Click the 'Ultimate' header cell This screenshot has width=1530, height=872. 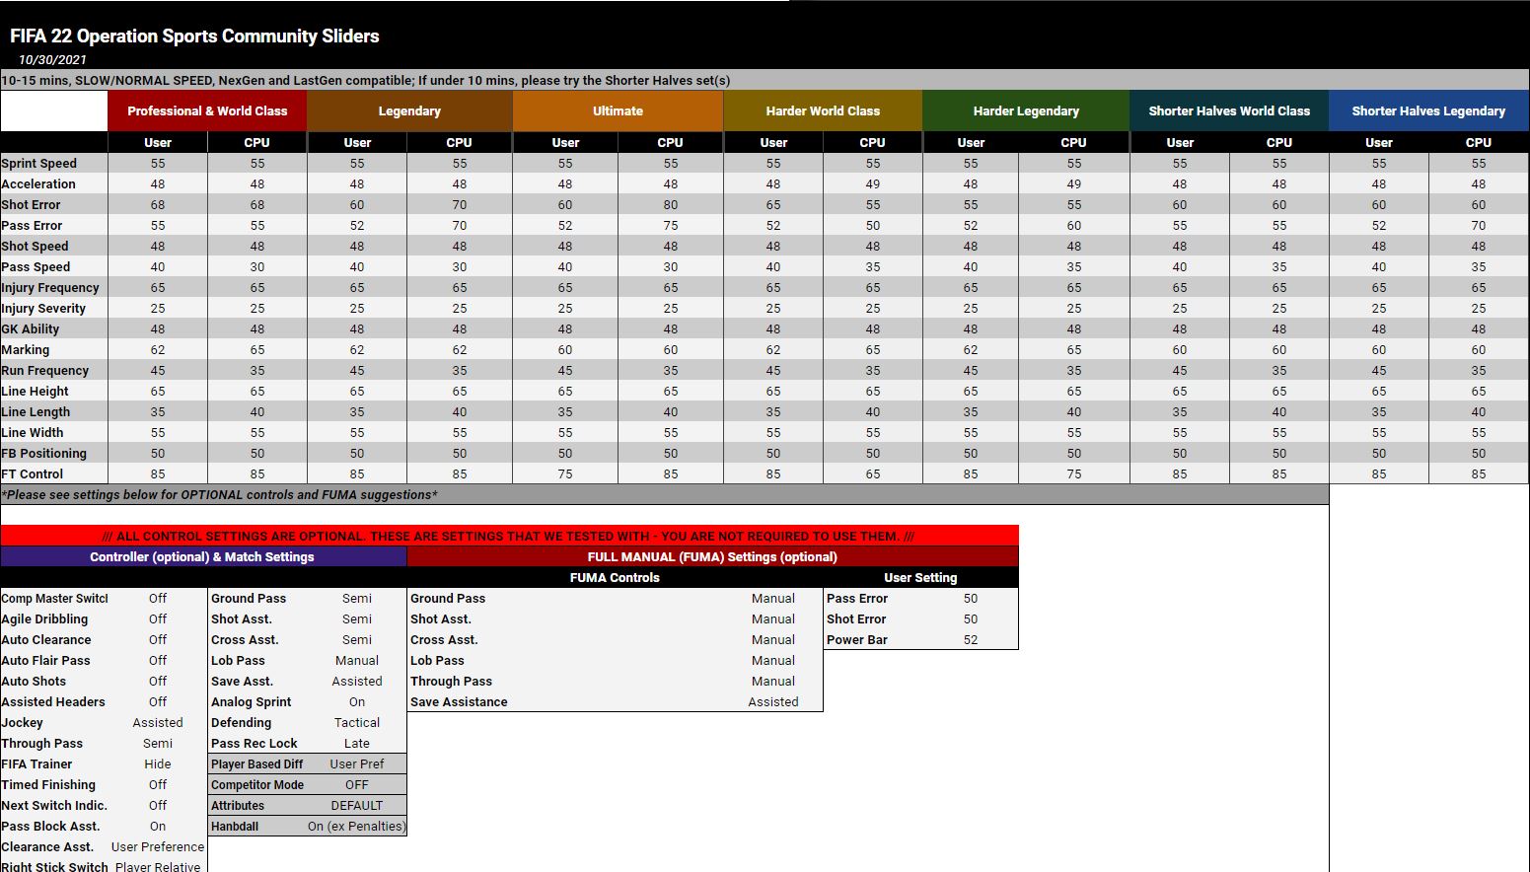(618, 111)
